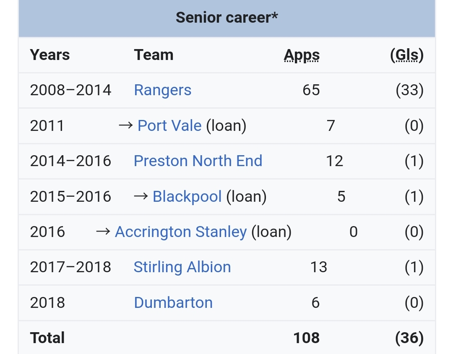Click the loan arrow before Port Vale

click(126, 125)
